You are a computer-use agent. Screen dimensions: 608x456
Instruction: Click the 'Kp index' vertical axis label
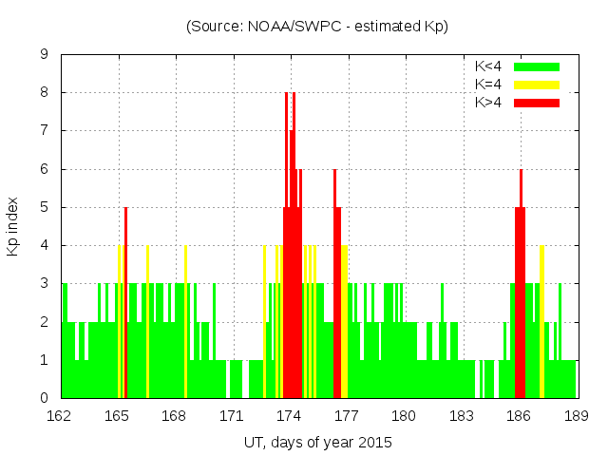point(13,227)
